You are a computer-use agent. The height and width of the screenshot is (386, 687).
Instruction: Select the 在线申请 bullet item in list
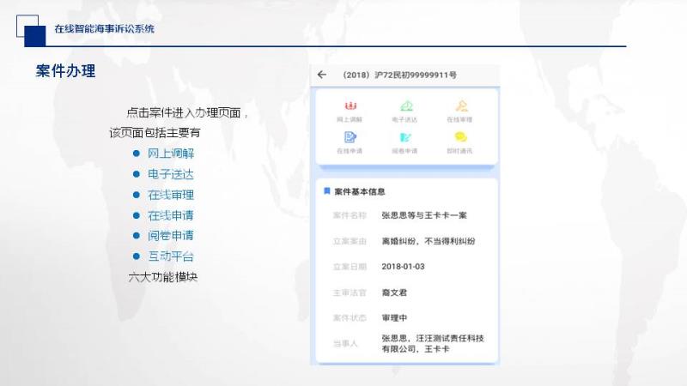pyautogui.click(x=170, y=215)
